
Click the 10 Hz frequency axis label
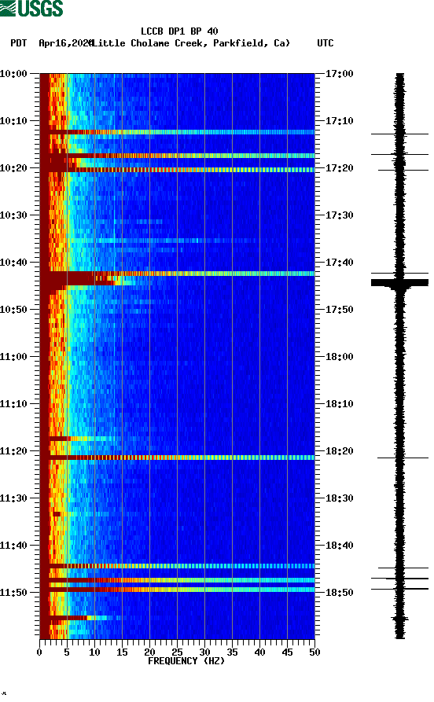(94, 652)
